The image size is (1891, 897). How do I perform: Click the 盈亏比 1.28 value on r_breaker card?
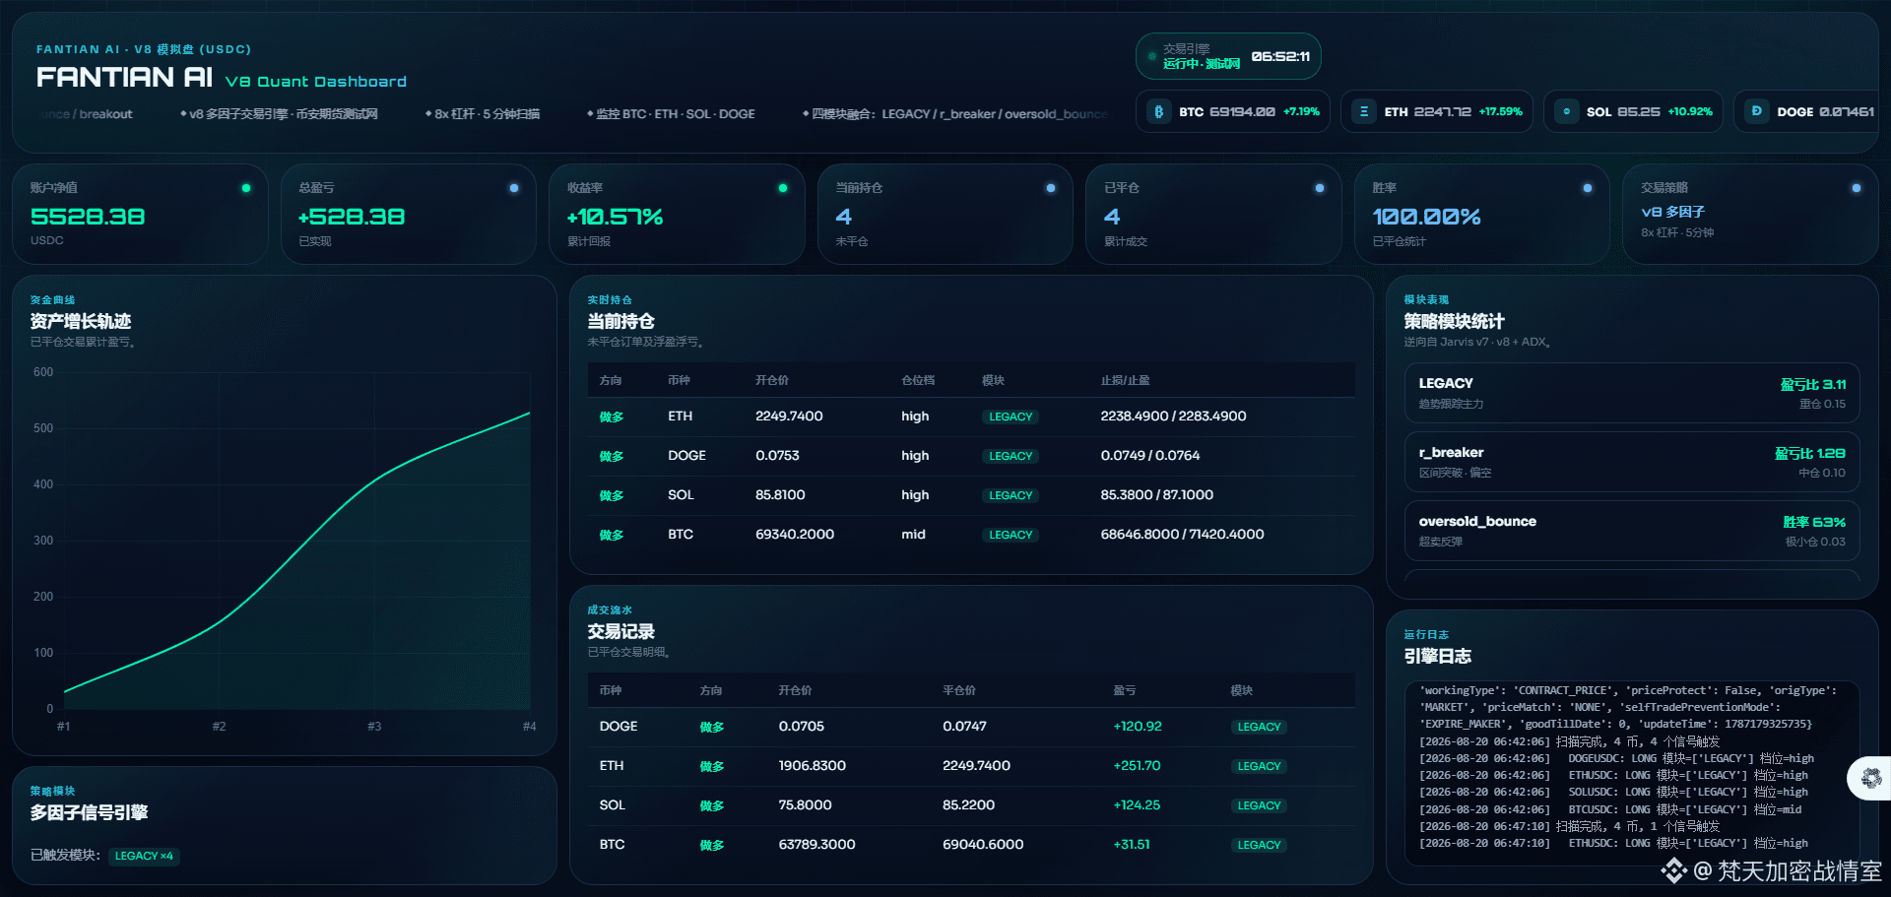1810,454
